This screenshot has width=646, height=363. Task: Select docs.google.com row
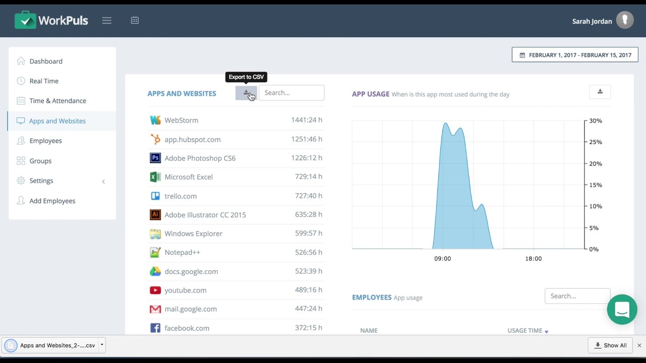[x=236, y=271]
